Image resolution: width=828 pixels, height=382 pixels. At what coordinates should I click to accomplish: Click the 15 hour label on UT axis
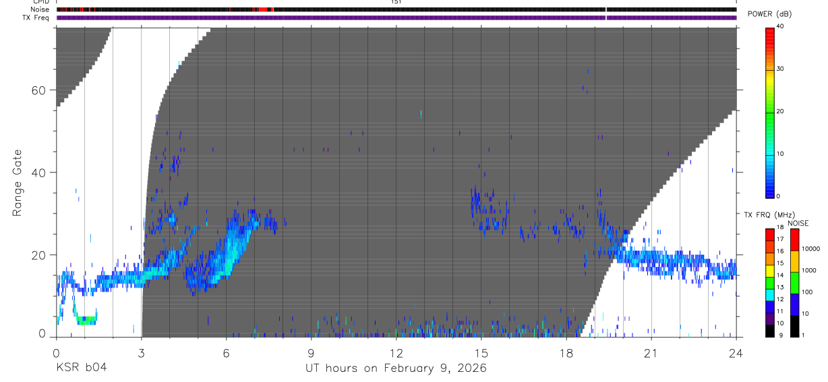point(481,352)
